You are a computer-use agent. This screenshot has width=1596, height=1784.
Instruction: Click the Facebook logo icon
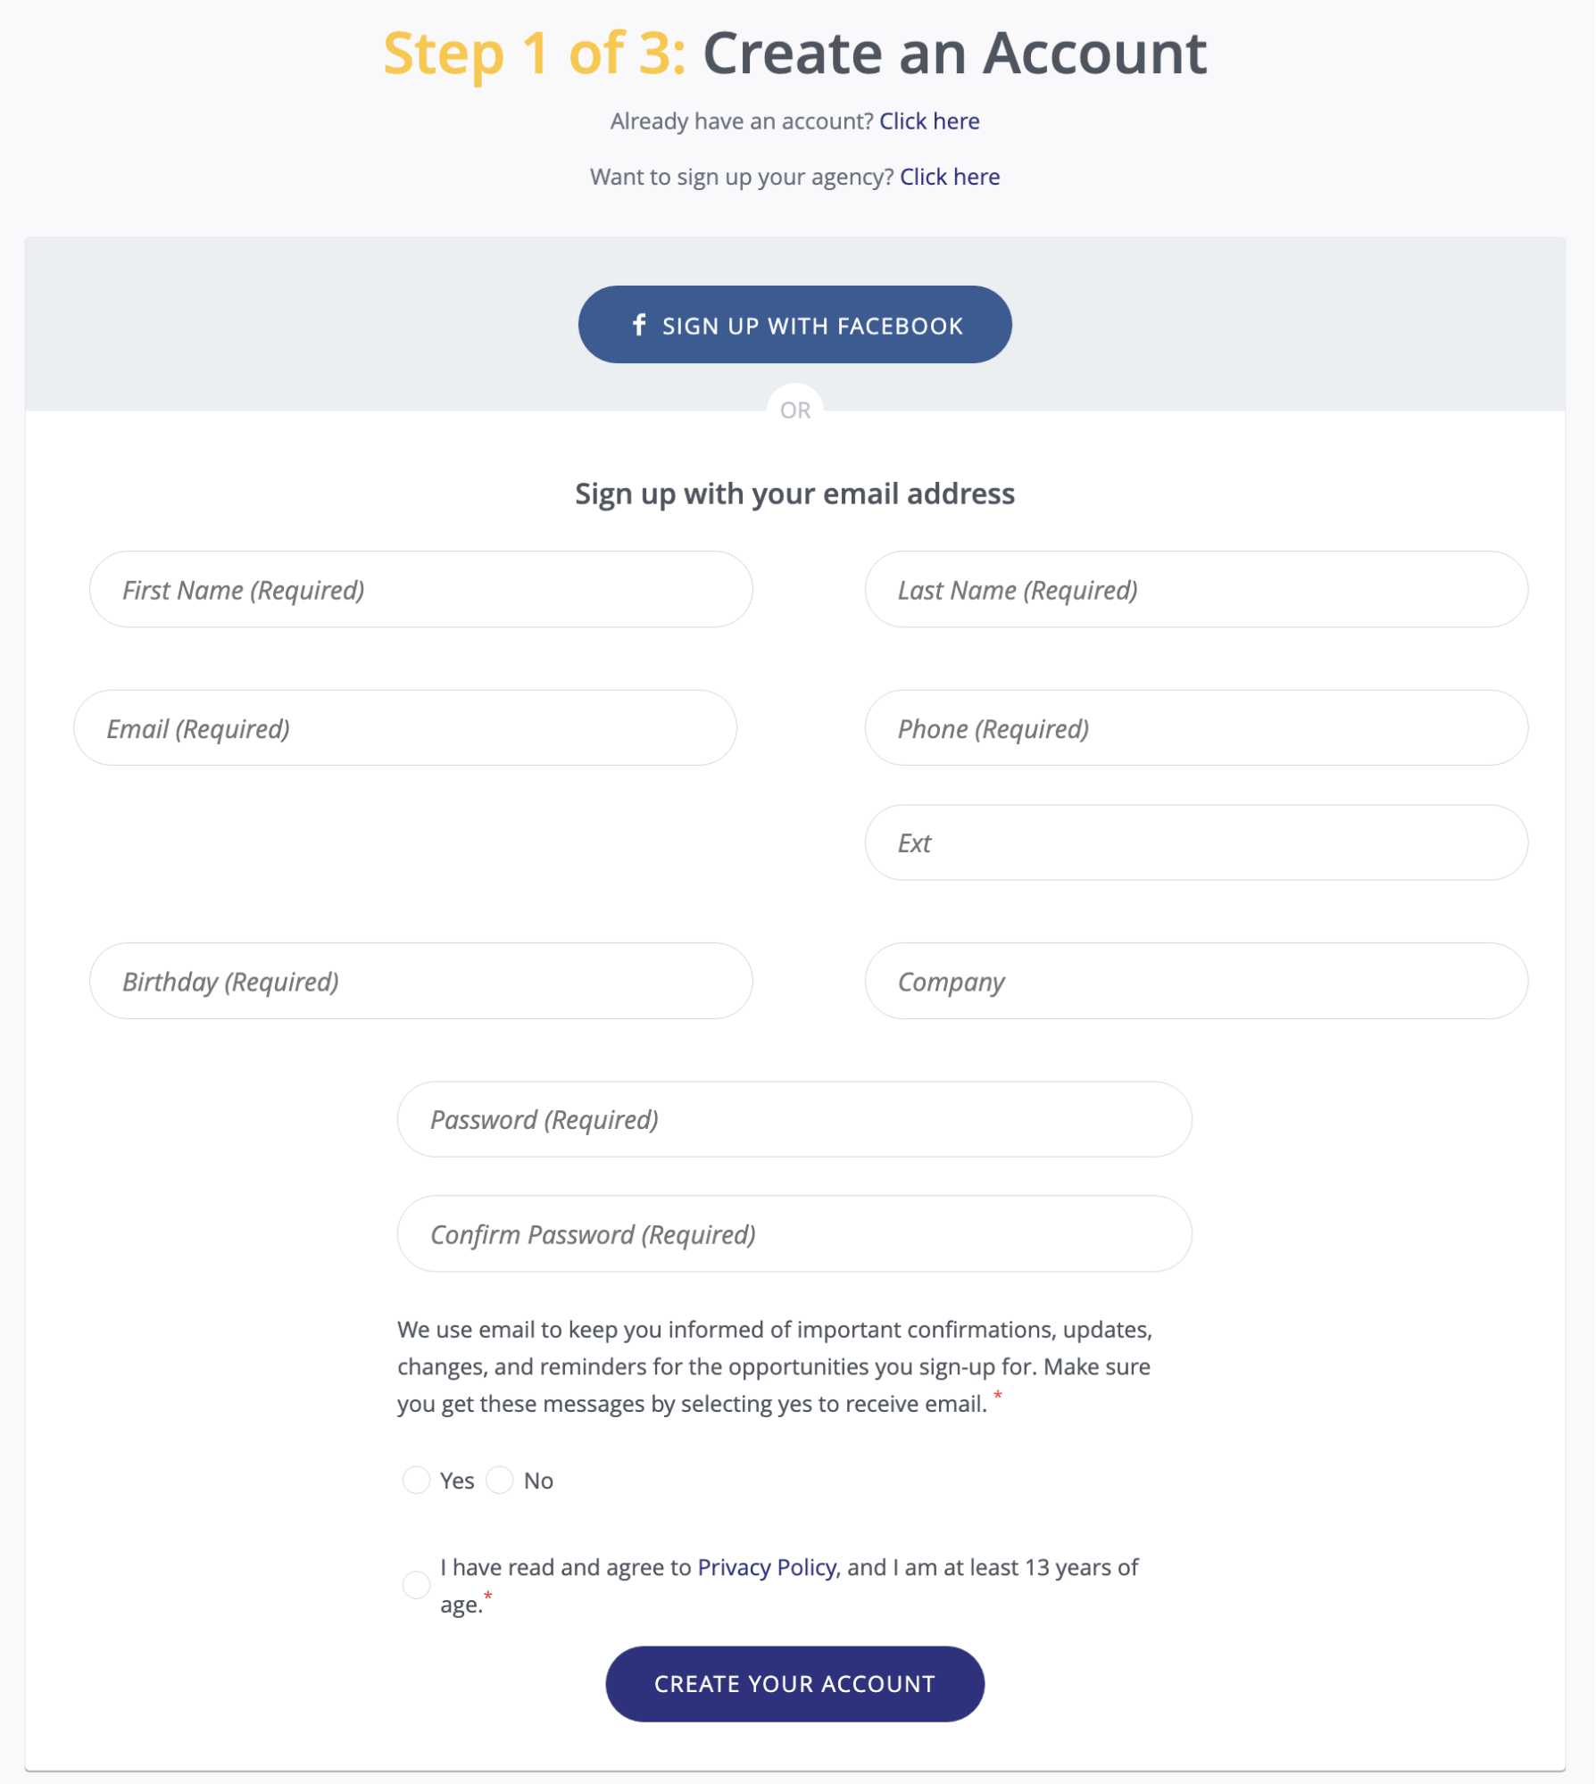click(639, 325)
